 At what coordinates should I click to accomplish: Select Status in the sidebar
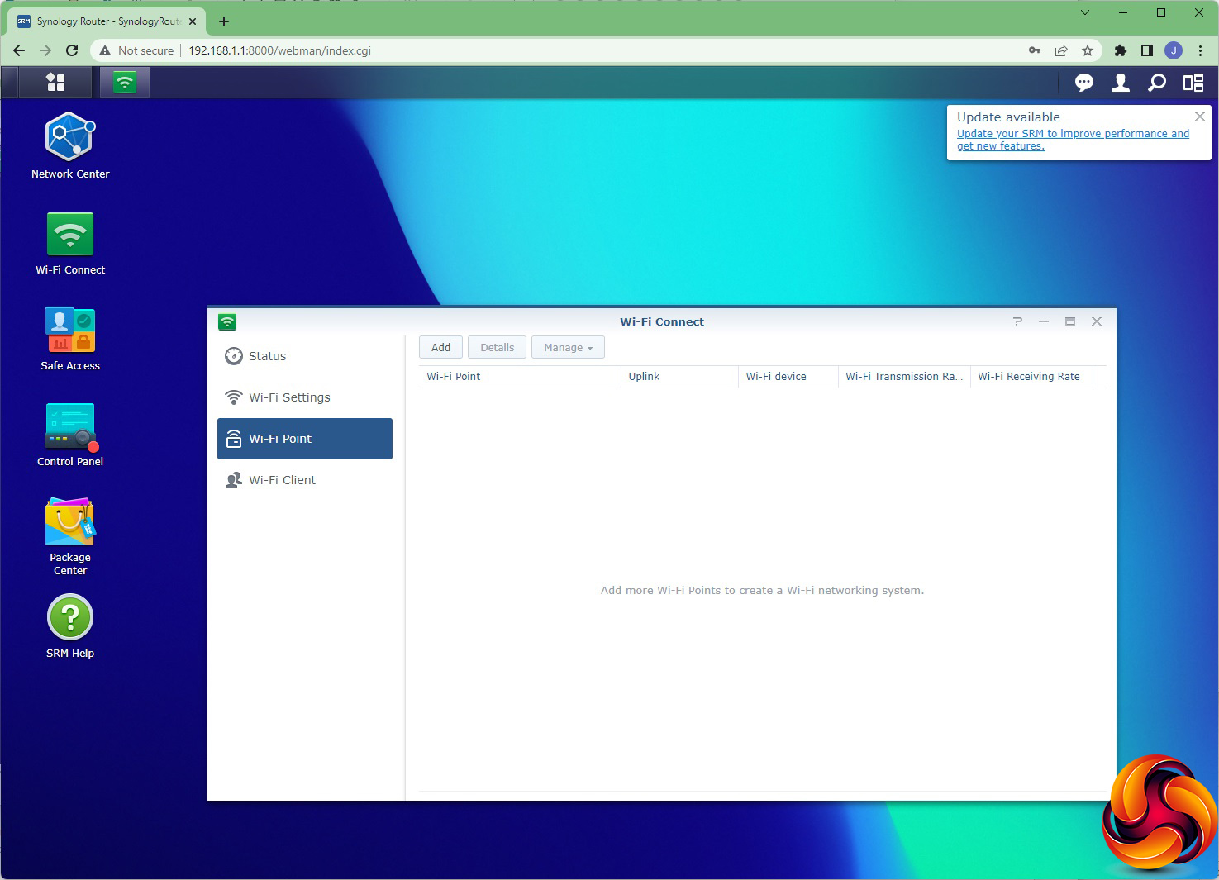[x=305, y=356]
